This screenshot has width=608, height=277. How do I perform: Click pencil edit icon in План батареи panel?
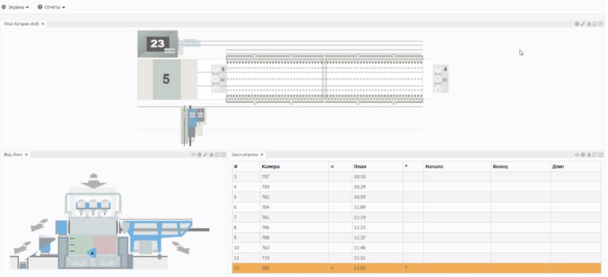click(x=582, y=24)
